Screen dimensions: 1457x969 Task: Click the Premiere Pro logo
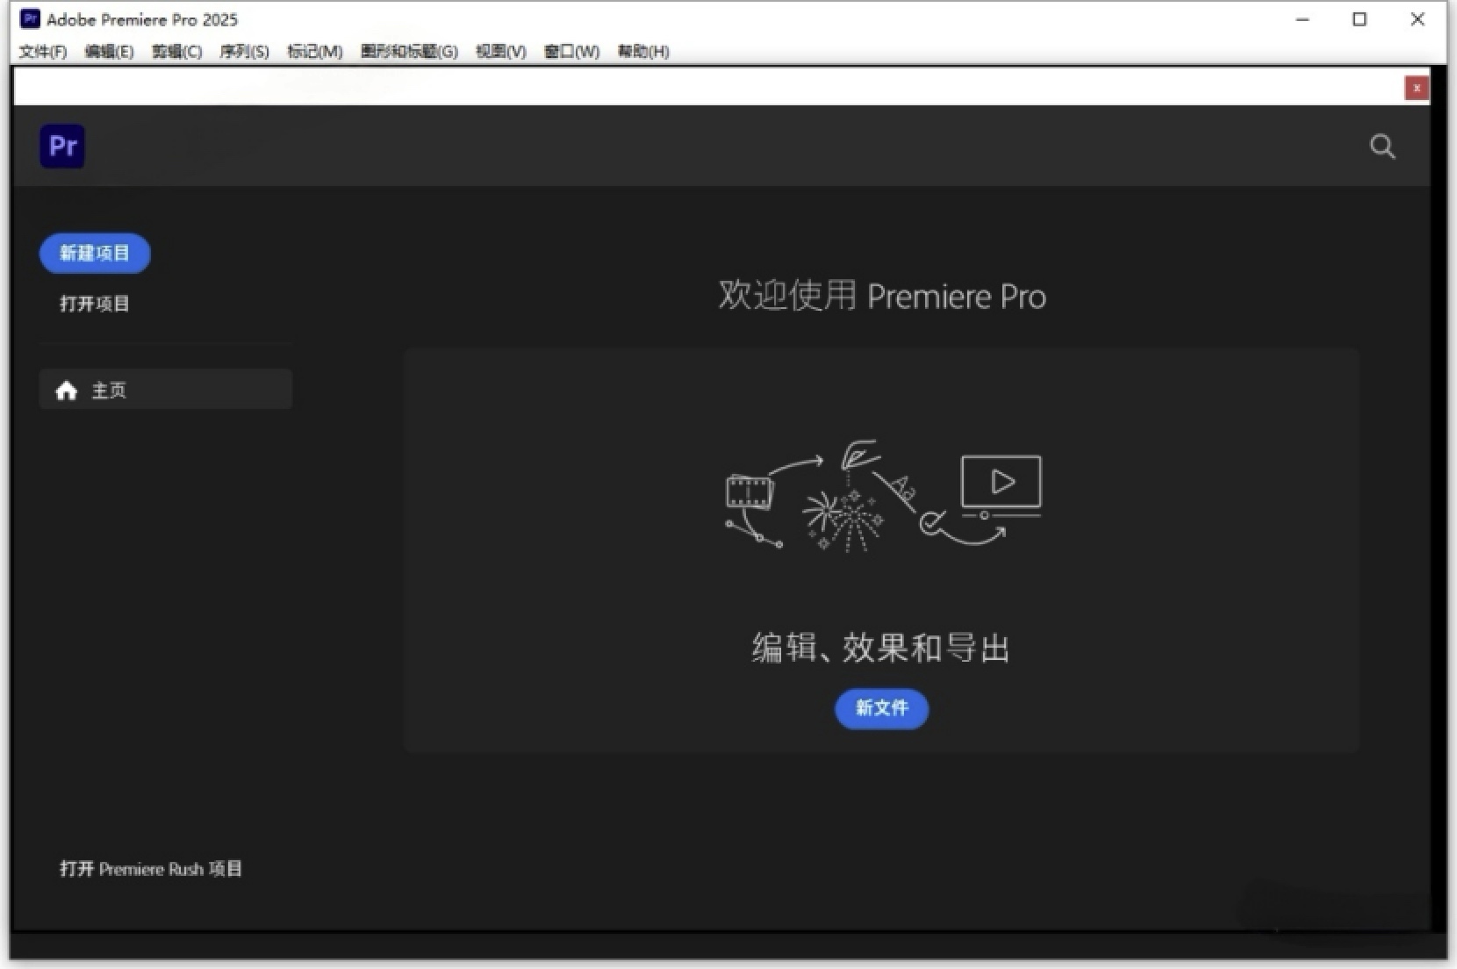(61, 146)
